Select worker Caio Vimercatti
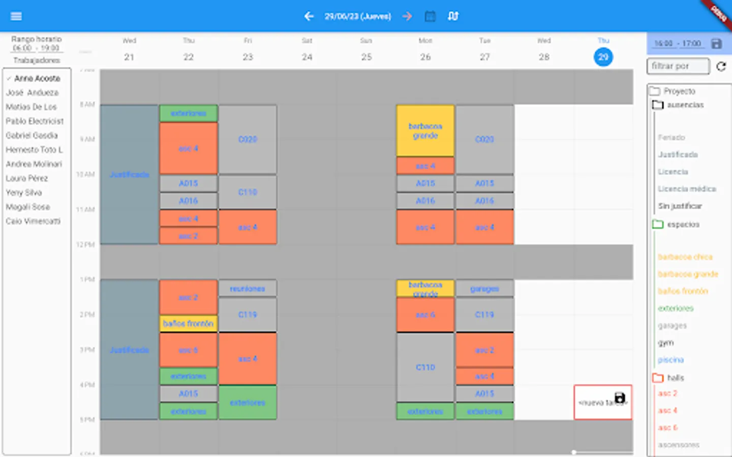This screenshot has width=732, height=457. 33,221
